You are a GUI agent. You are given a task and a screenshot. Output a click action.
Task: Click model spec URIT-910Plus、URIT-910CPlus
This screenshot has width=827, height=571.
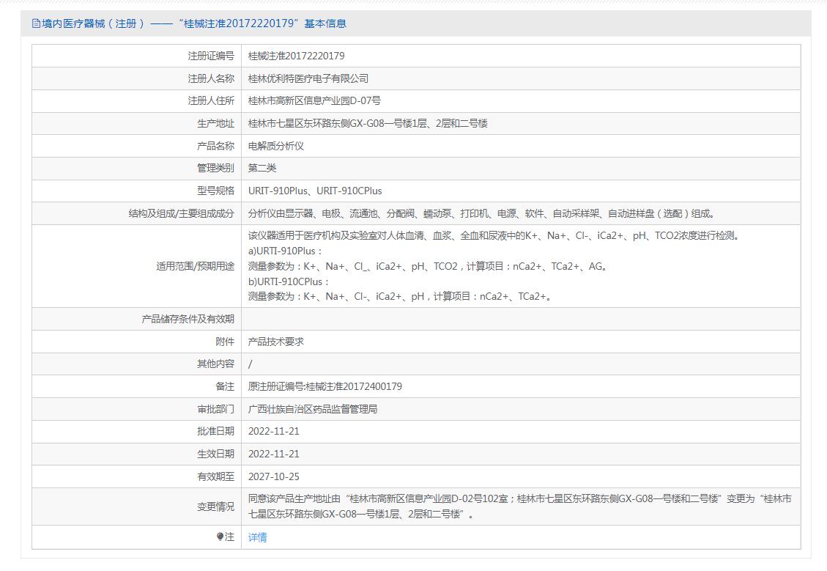pyautogui.click(x=315, y=191)
